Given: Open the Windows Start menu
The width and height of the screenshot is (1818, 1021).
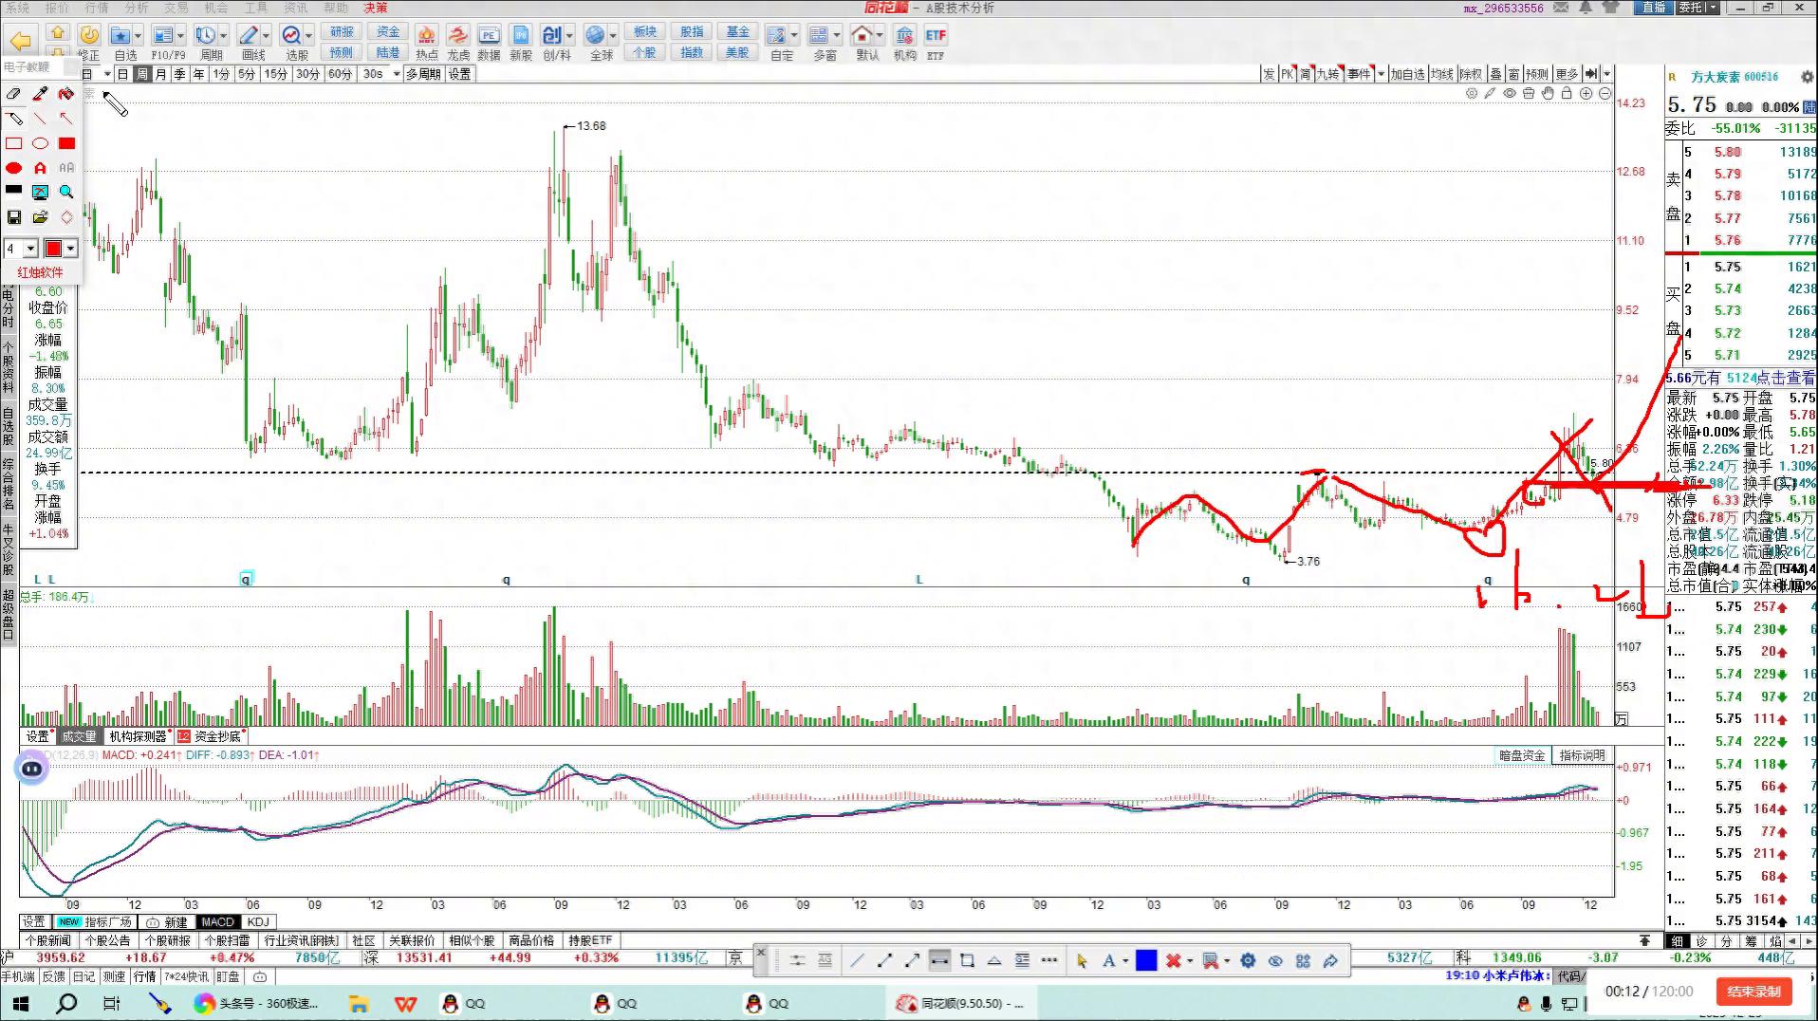Looking at the screenshot, I should (20, 1003).
